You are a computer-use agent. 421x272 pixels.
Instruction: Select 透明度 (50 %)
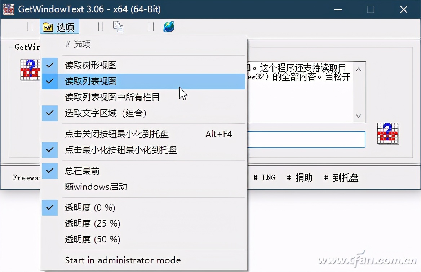[143, 239]
